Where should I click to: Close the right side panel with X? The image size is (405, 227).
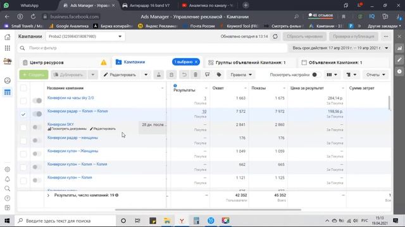click(x=399, y=37)
